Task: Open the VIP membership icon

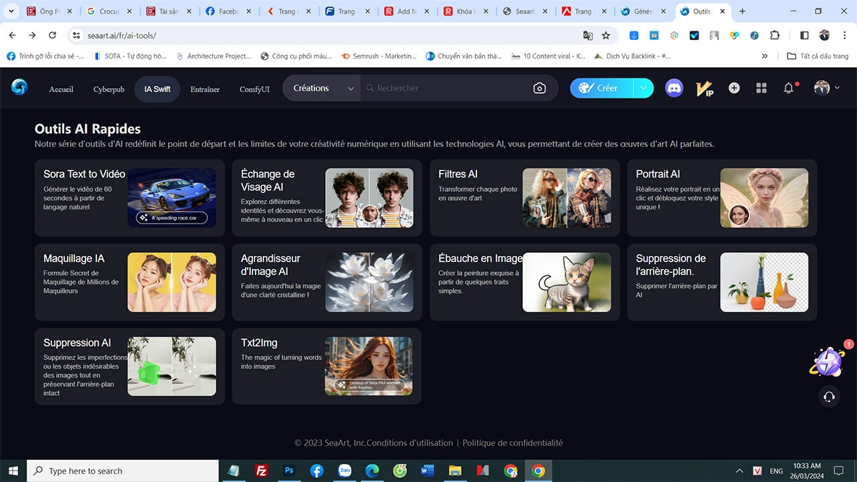Action: click(705, 89)
